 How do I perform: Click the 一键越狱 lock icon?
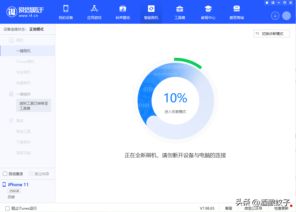coord(11,94)
